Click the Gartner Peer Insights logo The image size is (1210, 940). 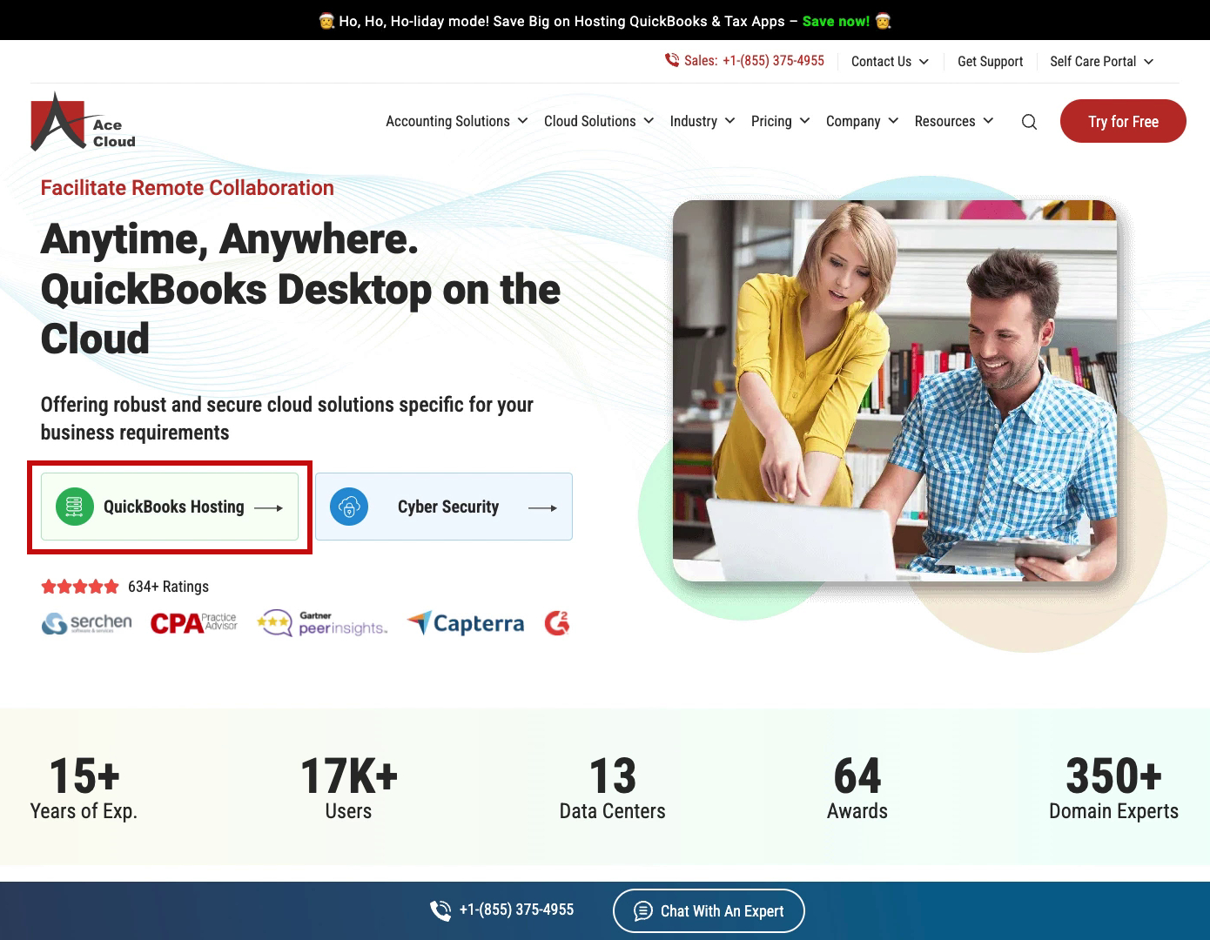tap(322, 623)
